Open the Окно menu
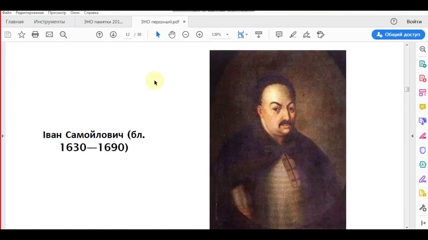This screenshot has width=428, height=240. [x=75, y=13]
